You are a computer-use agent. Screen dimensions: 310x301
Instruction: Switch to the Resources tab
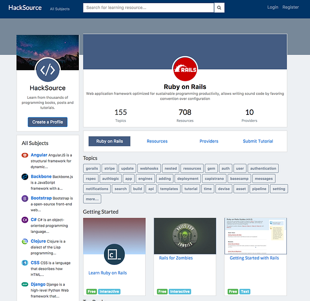click(x=157, y=141)
